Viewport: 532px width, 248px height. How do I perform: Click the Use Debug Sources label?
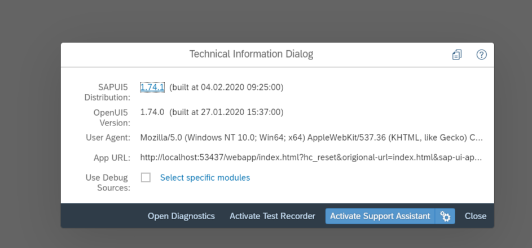point(108,182)
